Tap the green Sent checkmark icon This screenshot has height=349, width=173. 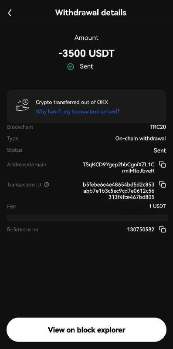(71, 67)
